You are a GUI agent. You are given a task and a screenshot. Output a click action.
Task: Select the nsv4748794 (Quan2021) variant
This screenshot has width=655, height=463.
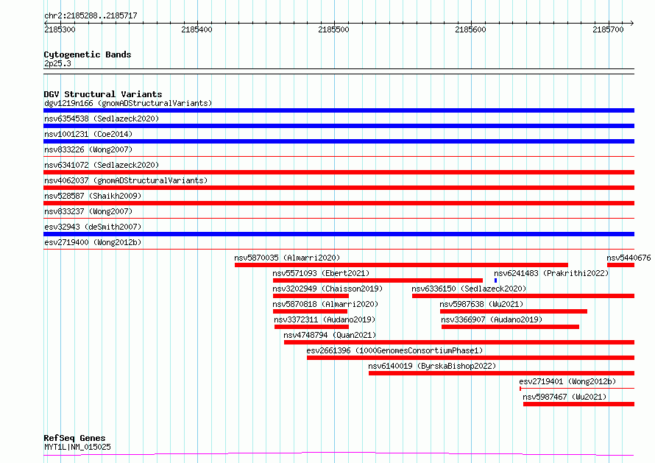point(330,335)
